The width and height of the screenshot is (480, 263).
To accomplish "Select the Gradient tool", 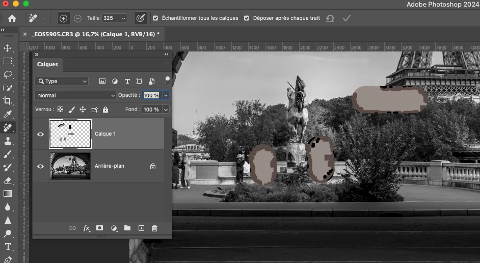I will (7, 194).
